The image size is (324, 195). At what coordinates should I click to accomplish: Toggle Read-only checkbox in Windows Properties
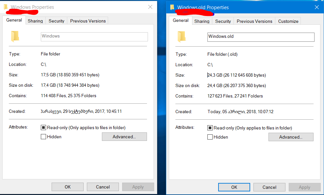pos(43,127)
